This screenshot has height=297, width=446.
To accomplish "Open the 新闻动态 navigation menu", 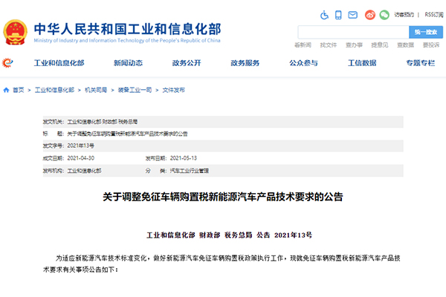I will (x=117, y=63).
